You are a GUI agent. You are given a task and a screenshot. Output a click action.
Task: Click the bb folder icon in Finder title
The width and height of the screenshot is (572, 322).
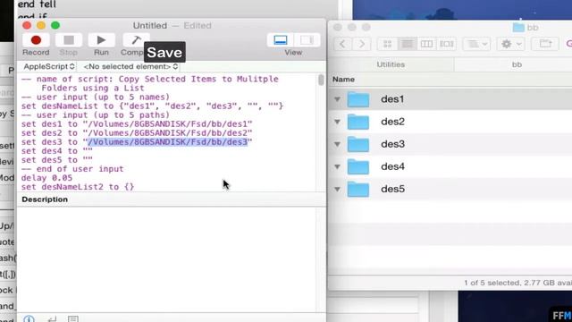coord(518,28)
